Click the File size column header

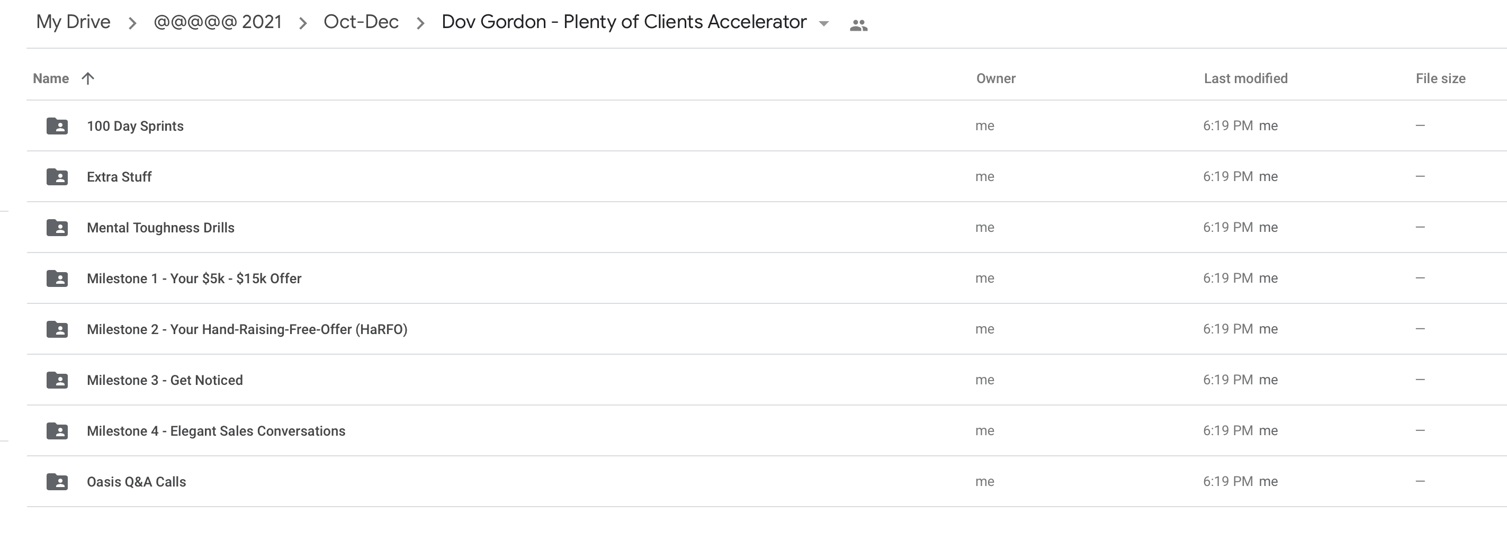pos(1440,78)
